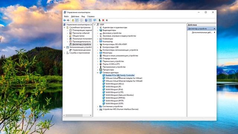The height and width of the screenshot is (134, 238).
Task: Select WAN Miniport (SSTP)
Action: point(114,103)
